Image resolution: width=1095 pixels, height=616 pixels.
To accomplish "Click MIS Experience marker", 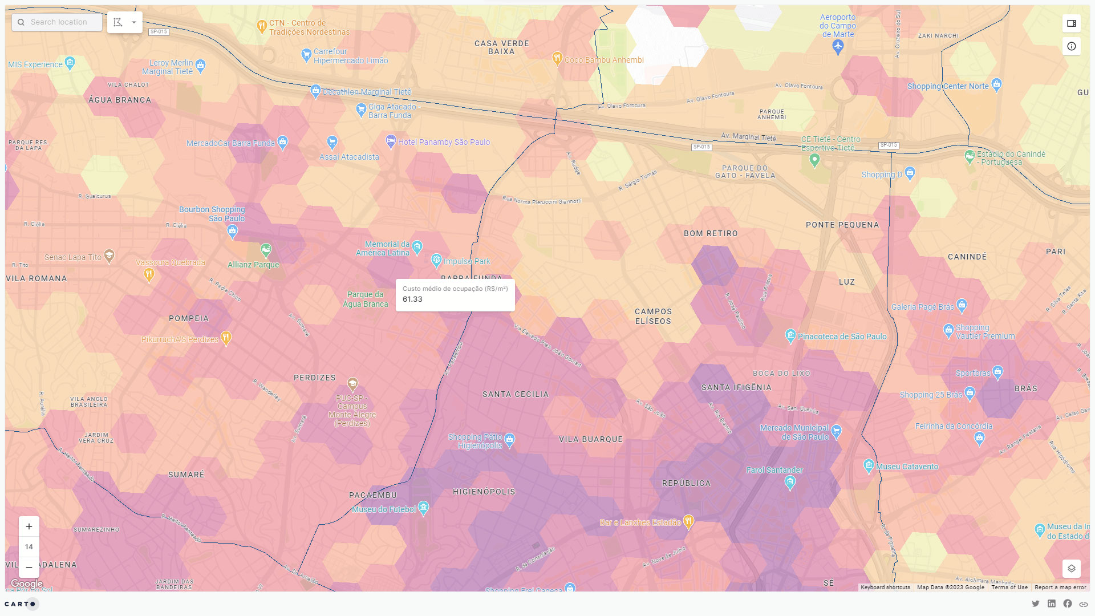I will (70, 63).
